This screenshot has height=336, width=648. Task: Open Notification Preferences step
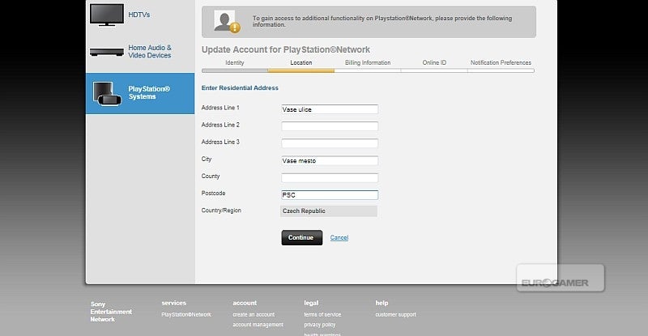(x=501, y=62)
